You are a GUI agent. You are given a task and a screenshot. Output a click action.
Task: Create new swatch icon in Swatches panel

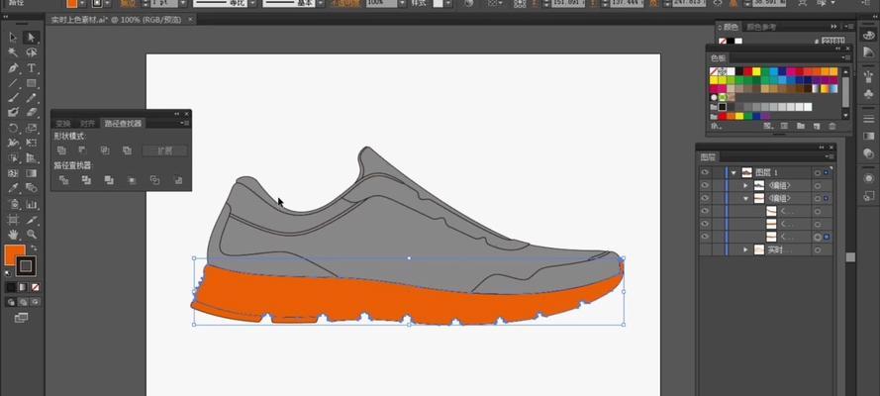(816, 126)
